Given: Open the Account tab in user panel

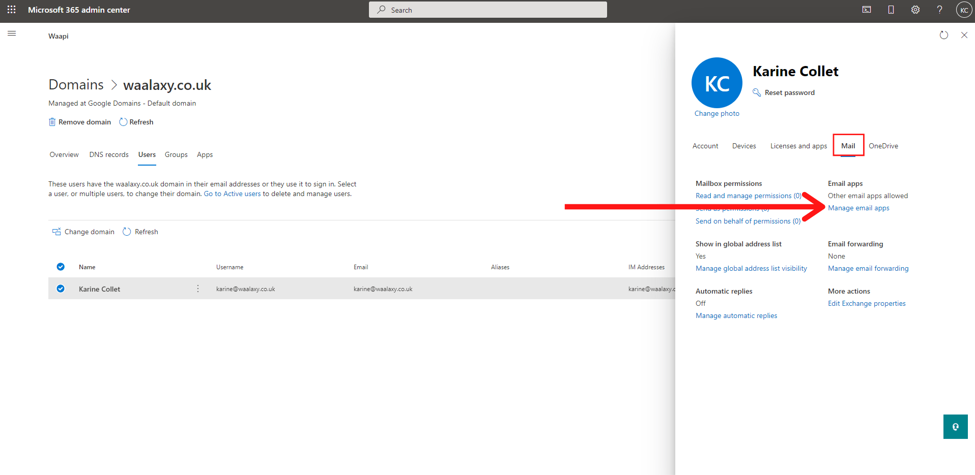Looking at the screenshot, I should pos(705,146).
